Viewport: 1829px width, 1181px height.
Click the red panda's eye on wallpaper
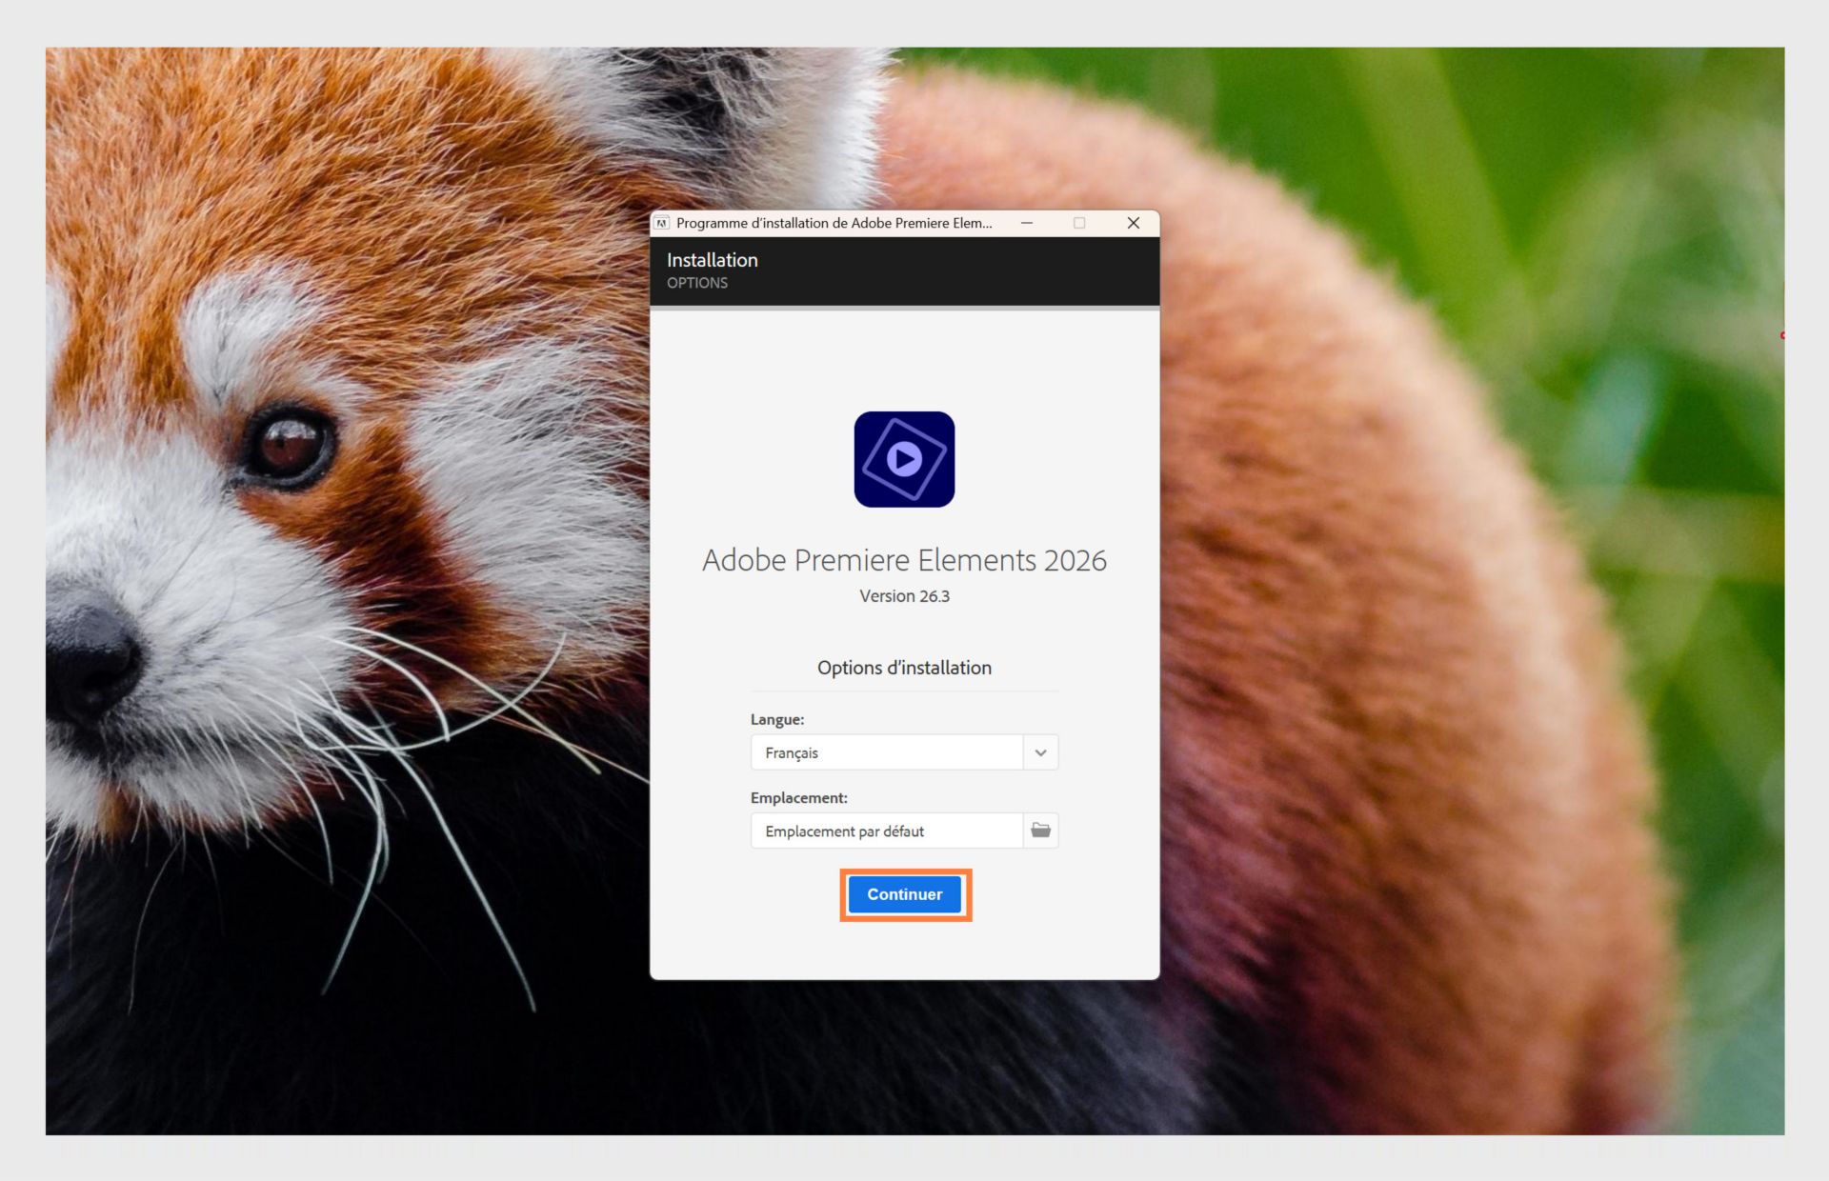(x=289, y=445)
